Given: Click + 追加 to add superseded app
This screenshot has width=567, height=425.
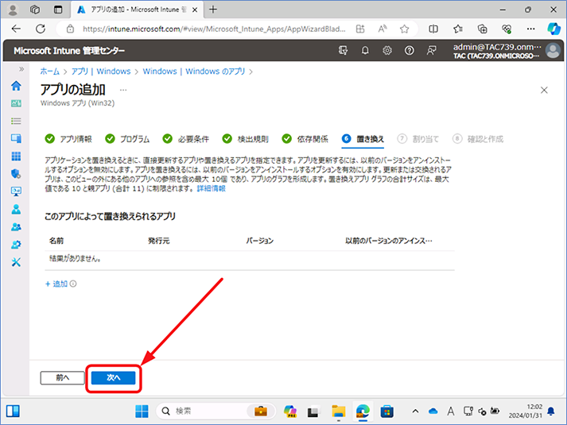Looking at the screenshot, I should pos(56,284).
